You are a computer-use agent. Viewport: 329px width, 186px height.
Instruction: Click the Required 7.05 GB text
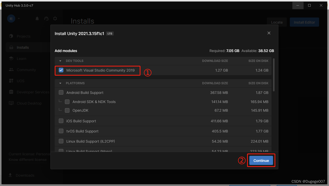point(224,51)
